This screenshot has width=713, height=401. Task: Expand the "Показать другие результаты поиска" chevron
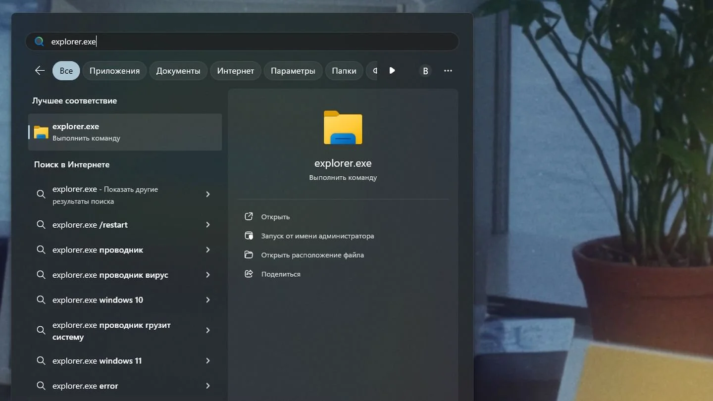208,195
